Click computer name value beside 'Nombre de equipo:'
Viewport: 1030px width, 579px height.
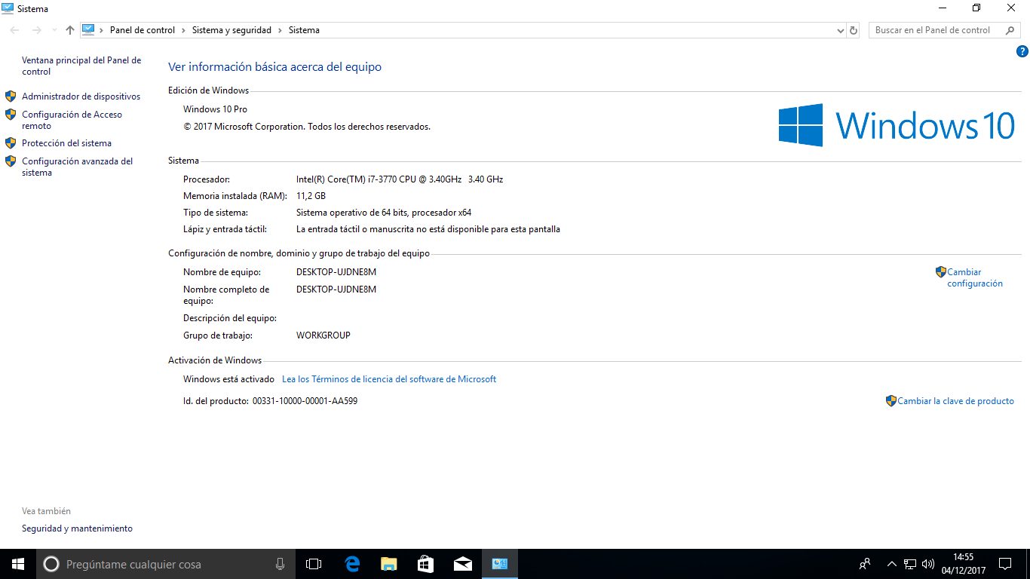click(x=336, y=272)
